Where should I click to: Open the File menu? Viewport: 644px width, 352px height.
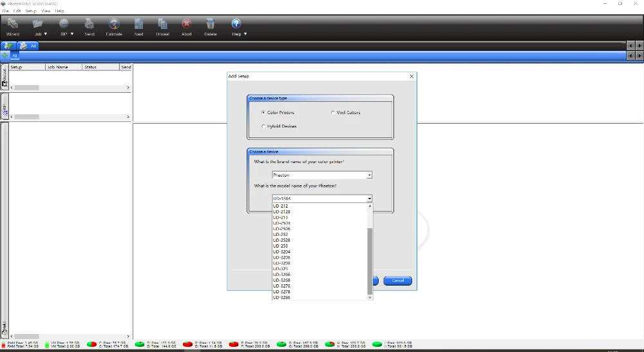[5, 11]
